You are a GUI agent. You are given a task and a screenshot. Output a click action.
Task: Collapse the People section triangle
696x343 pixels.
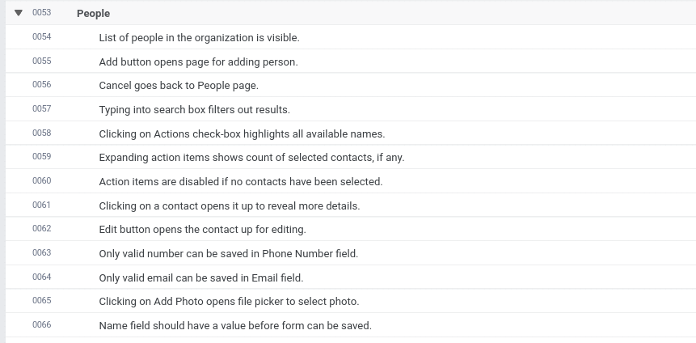point(19,13)
